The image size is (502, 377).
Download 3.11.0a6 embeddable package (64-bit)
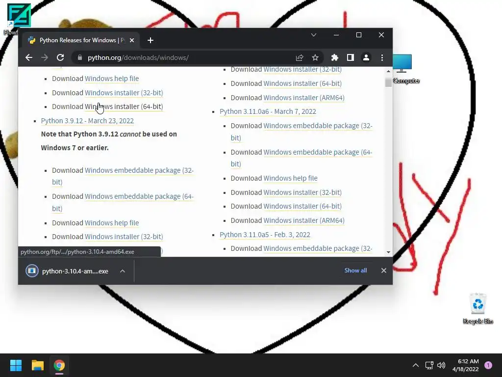pyautogui.click(x=318, y=152)
